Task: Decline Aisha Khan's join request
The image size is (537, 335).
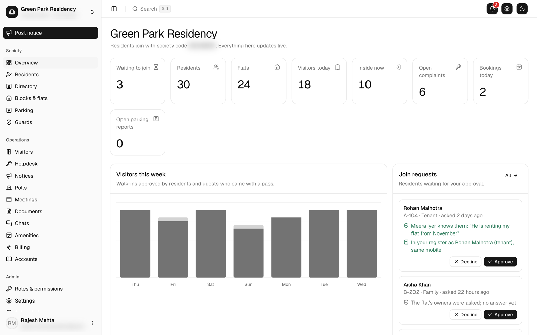Action: (x=465, y=315)
